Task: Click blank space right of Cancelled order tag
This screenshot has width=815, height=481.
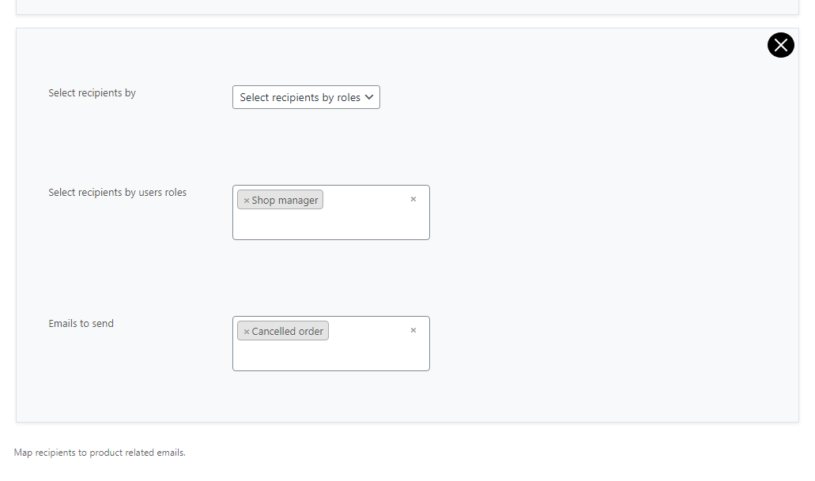Action: point(368,332)
